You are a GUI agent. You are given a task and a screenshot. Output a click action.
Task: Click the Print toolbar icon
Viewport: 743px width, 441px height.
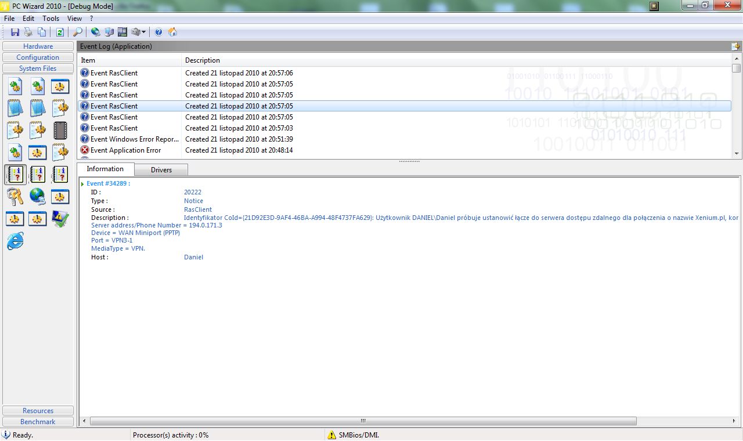click(x=28, y=32)
